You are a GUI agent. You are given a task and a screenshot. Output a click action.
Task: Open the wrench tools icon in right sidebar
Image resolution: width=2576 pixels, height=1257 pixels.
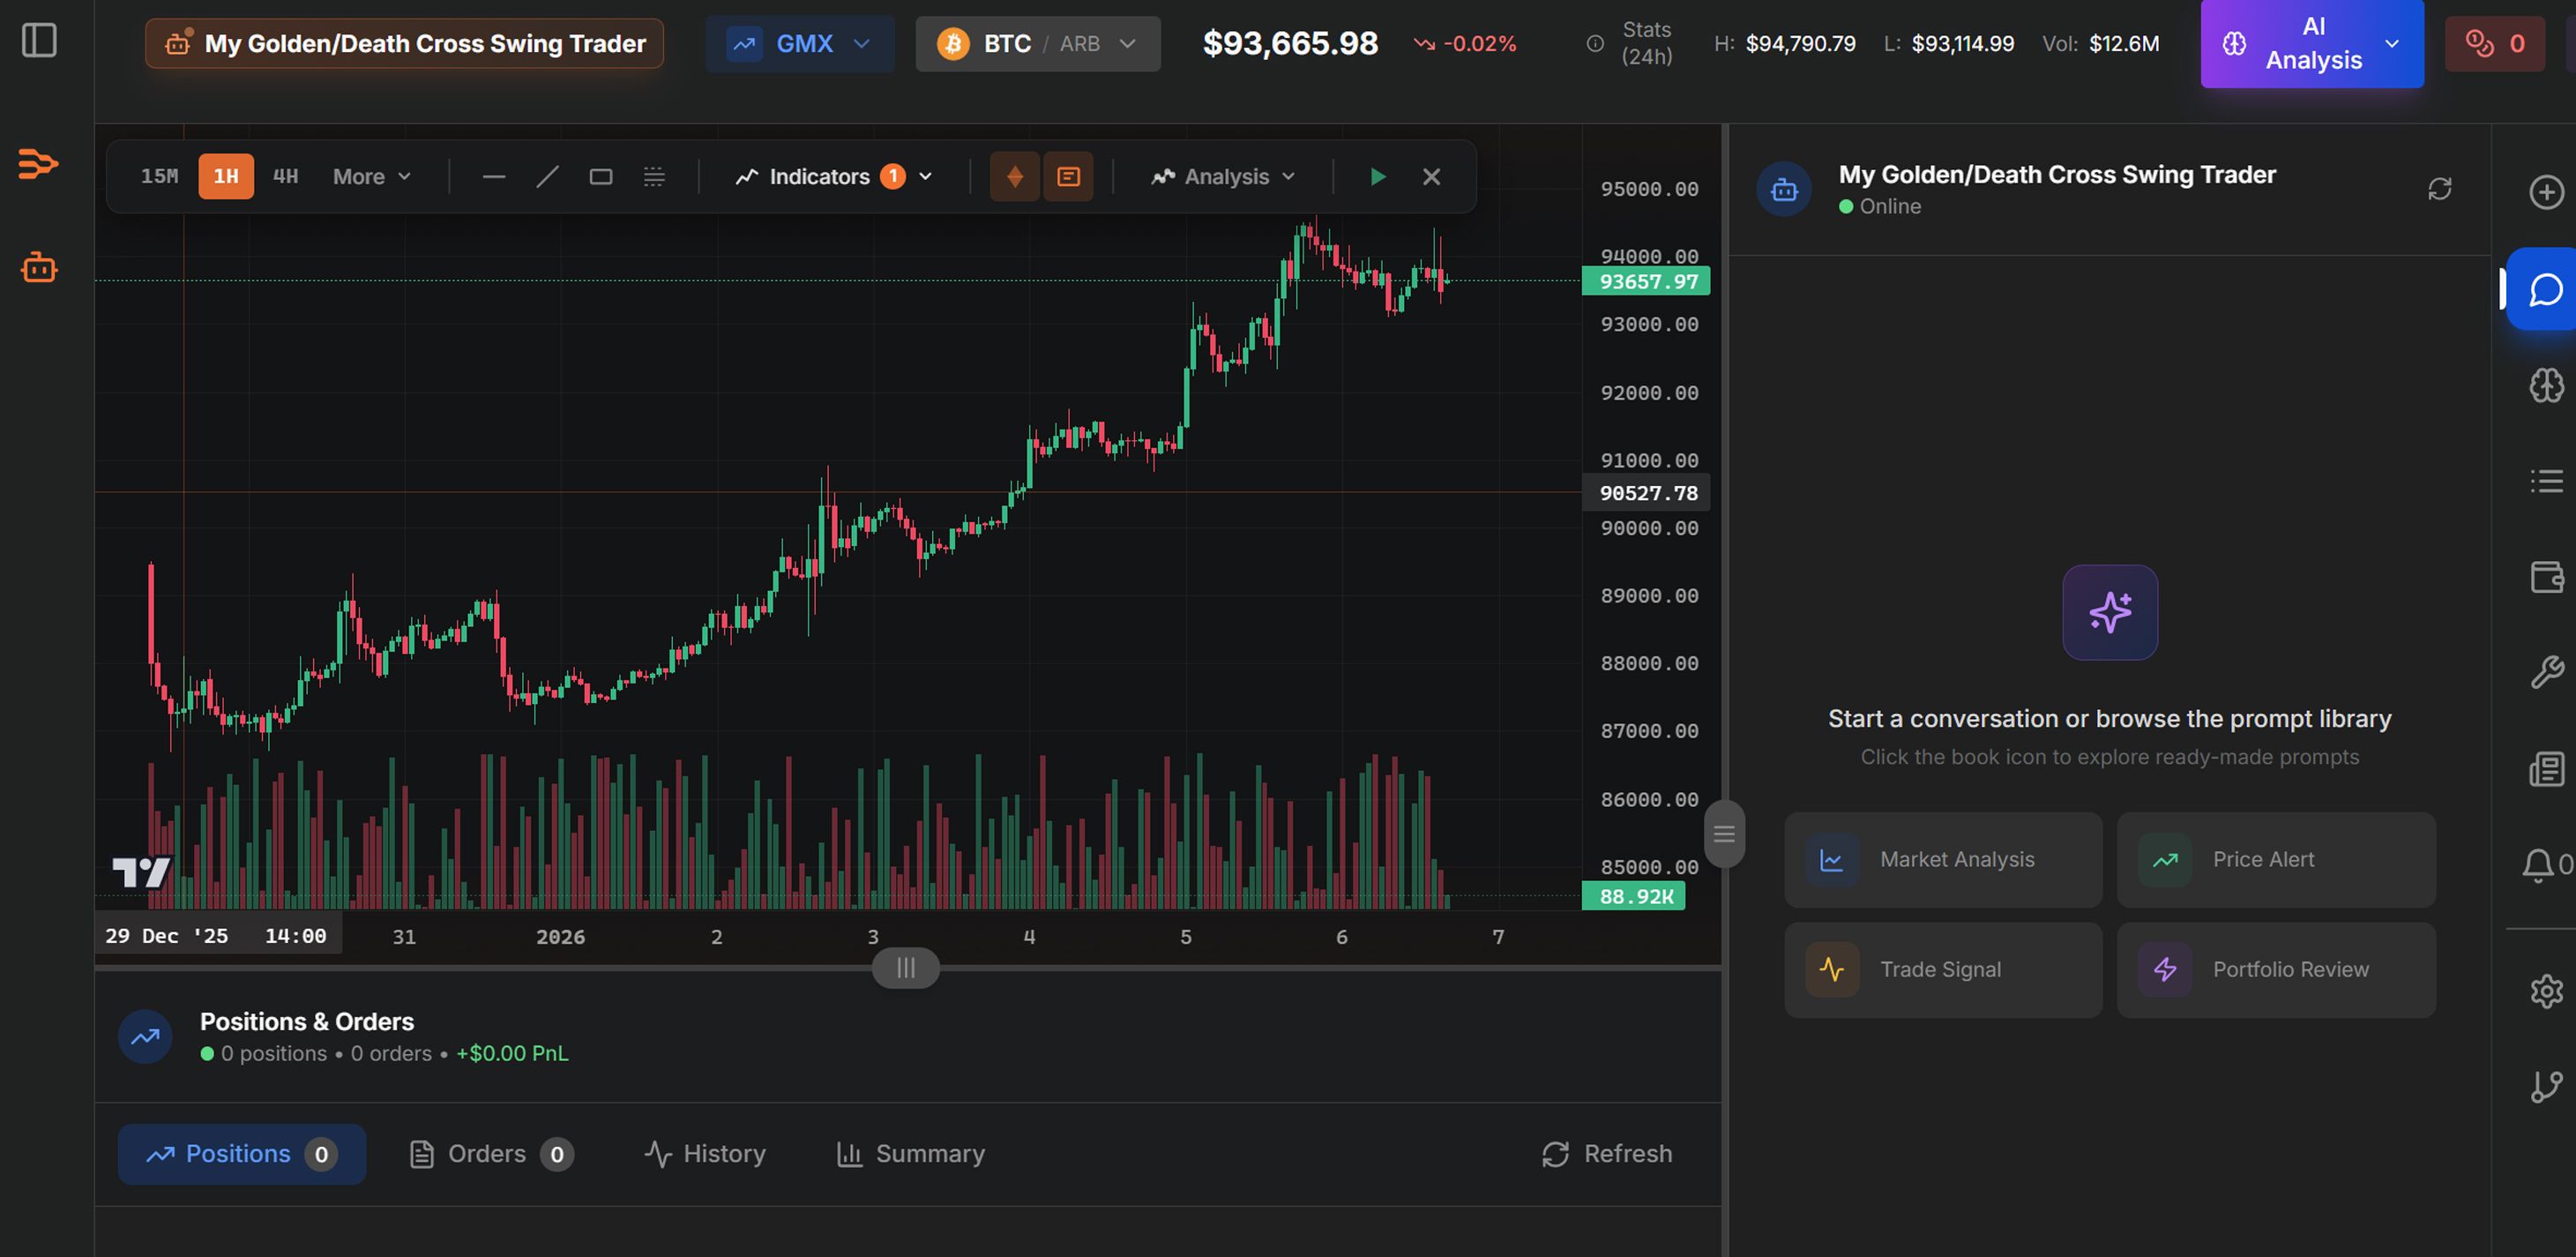point(2546,672)
